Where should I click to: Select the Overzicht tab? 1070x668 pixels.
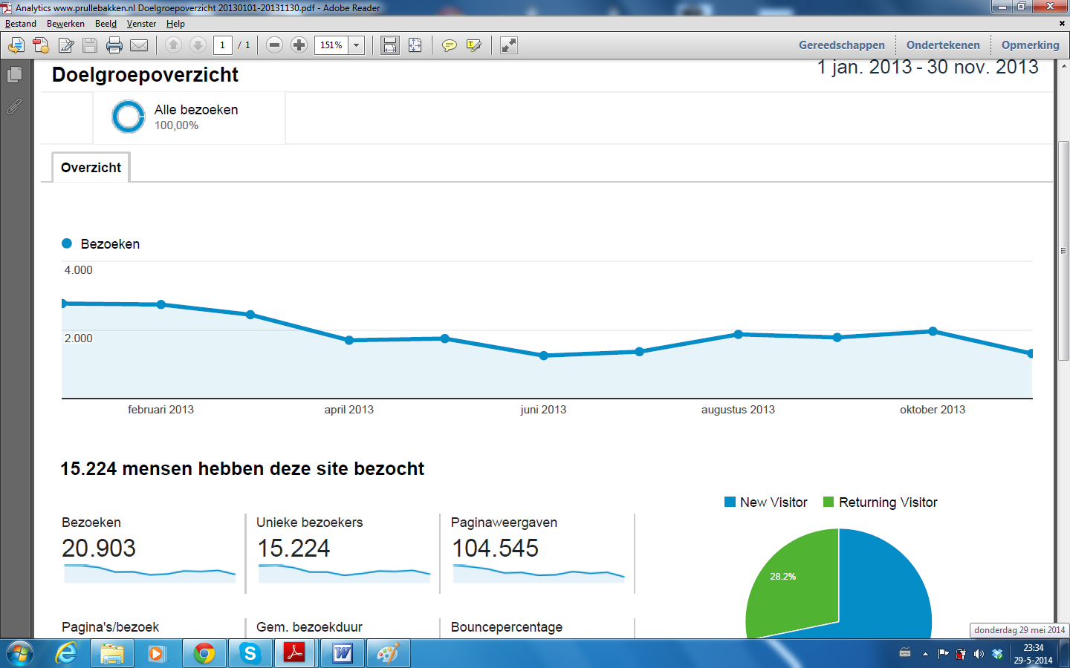[91, 168]
